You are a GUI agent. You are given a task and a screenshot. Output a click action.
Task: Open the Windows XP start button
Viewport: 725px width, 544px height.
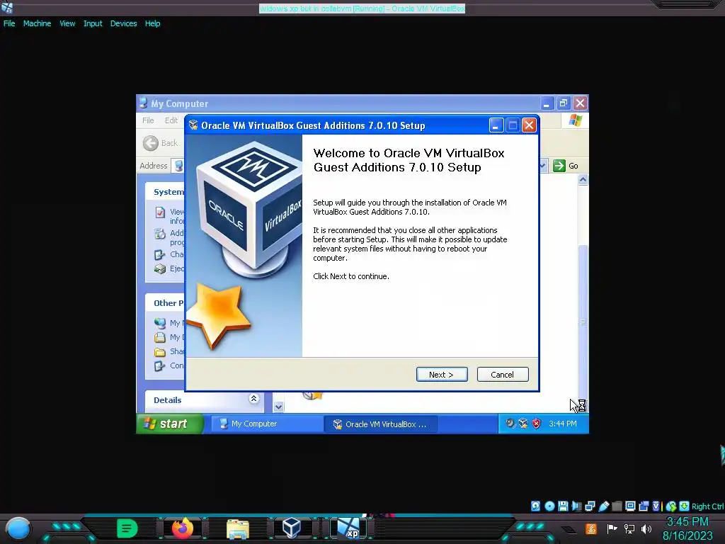coord(170,424)
